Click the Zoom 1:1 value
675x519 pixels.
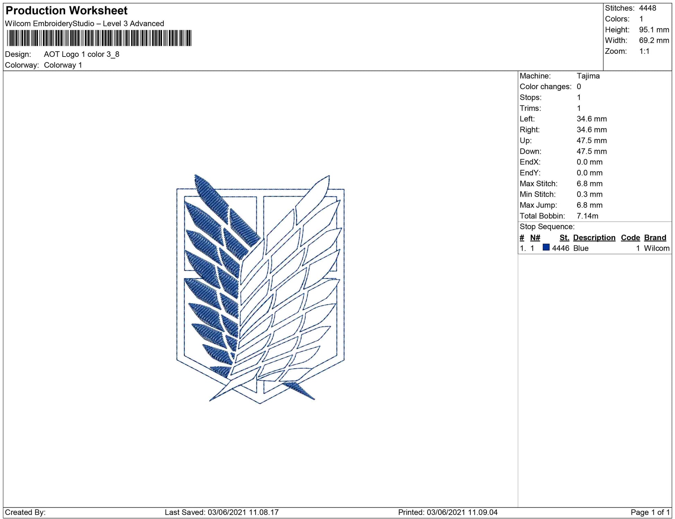pyautogui.click(x=644, y=51)
